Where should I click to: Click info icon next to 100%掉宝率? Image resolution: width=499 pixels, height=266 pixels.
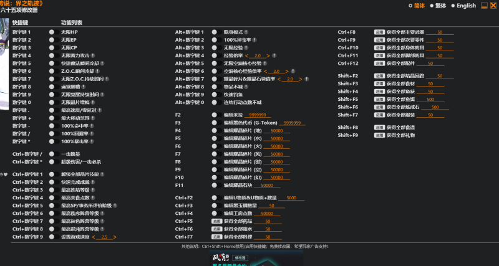coord(254,40)
